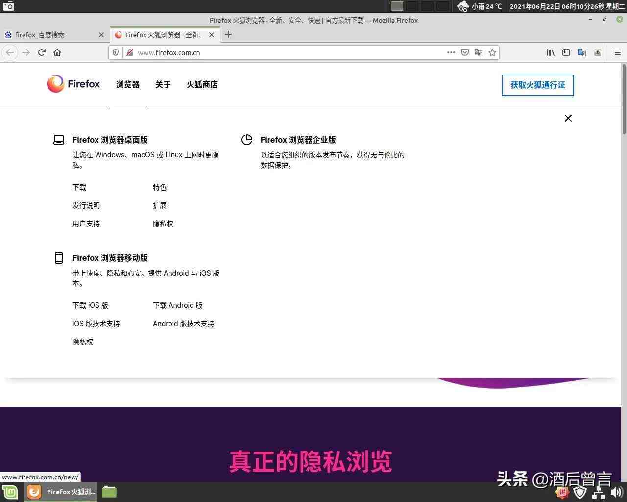The width and height of the screenshot is (627, 502).
Task: Open the Linux Mint start menu
Action: [x=10, y=492]
